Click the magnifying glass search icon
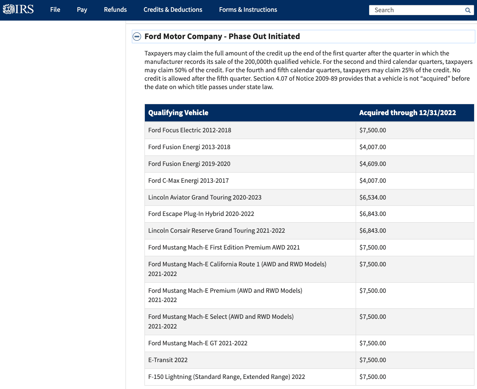 [468, 10]
